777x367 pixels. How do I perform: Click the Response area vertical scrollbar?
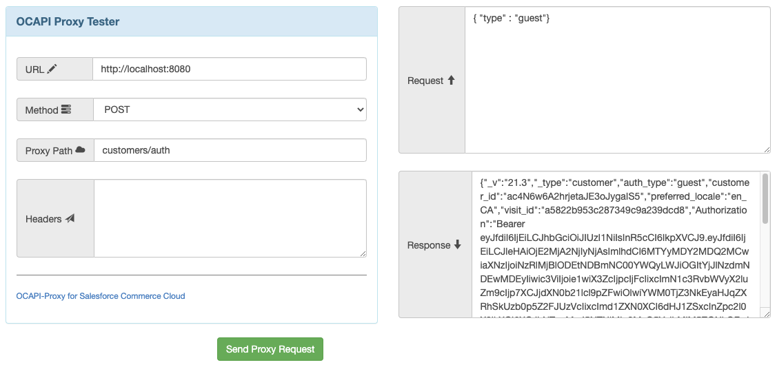pyautogui.click(x=765, y=200)
